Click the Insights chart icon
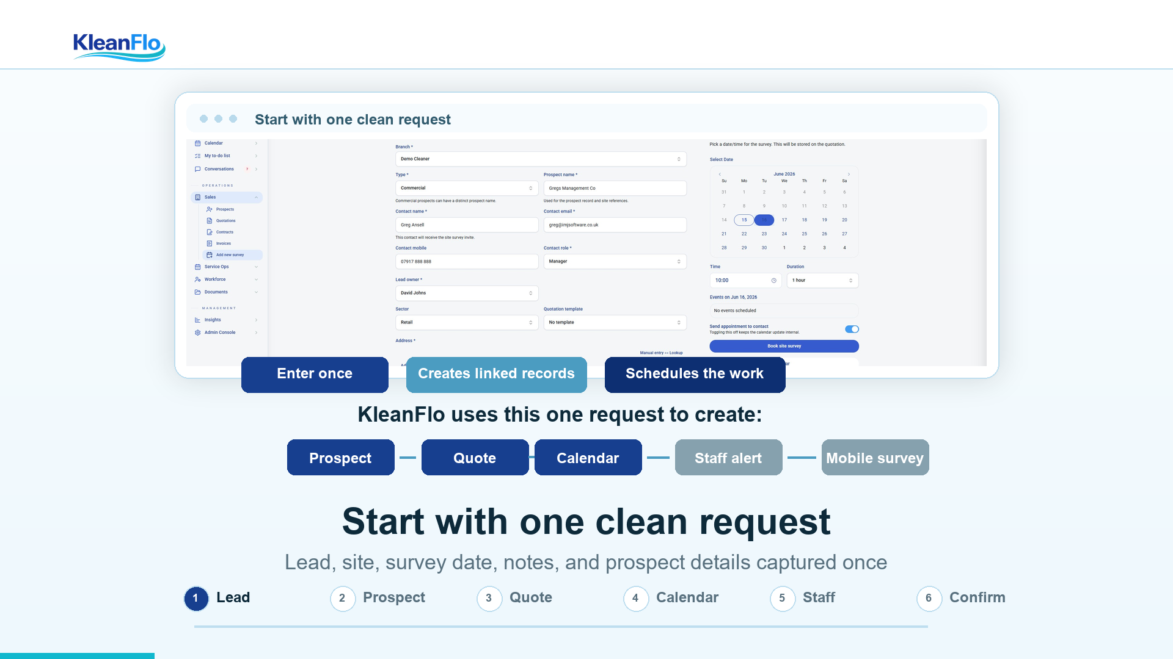 click(197, 320)
